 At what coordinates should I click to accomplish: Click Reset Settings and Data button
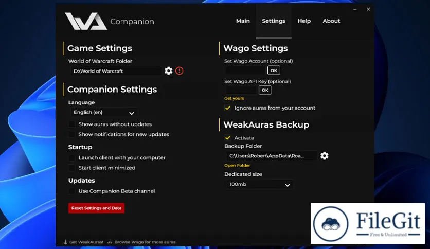[96, 208]
